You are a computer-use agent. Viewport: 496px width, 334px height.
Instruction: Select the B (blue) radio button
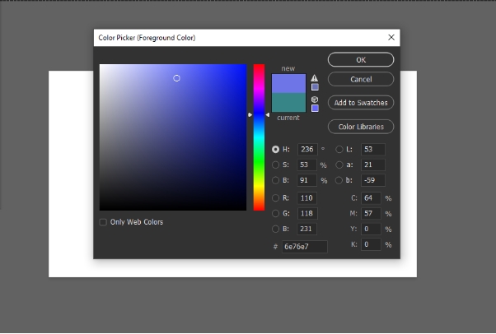275,229
